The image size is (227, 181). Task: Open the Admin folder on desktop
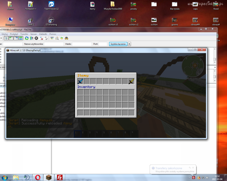coord(10,6)
